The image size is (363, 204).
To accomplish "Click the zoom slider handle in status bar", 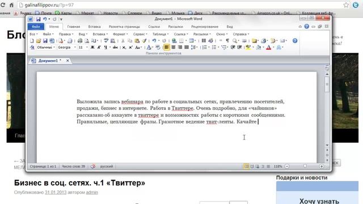I will click(305, 166).
